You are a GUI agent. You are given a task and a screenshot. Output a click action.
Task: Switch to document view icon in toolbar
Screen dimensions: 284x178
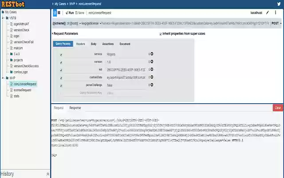(x=55, y=13)
